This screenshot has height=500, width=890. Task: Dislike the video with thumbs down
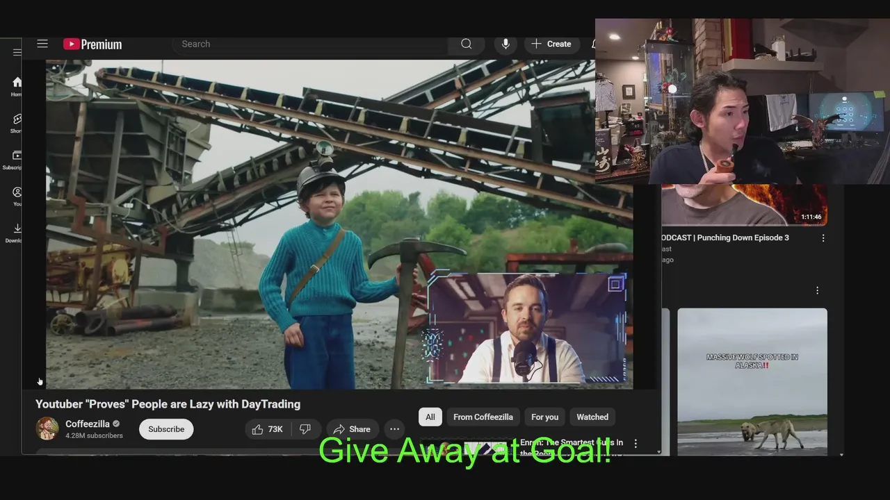(x=305, y=429)
